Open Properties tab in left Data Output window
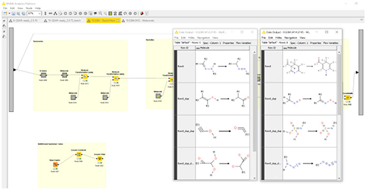Image resolution: width=366 pixels, height=190 pixels. click(228, 43)
